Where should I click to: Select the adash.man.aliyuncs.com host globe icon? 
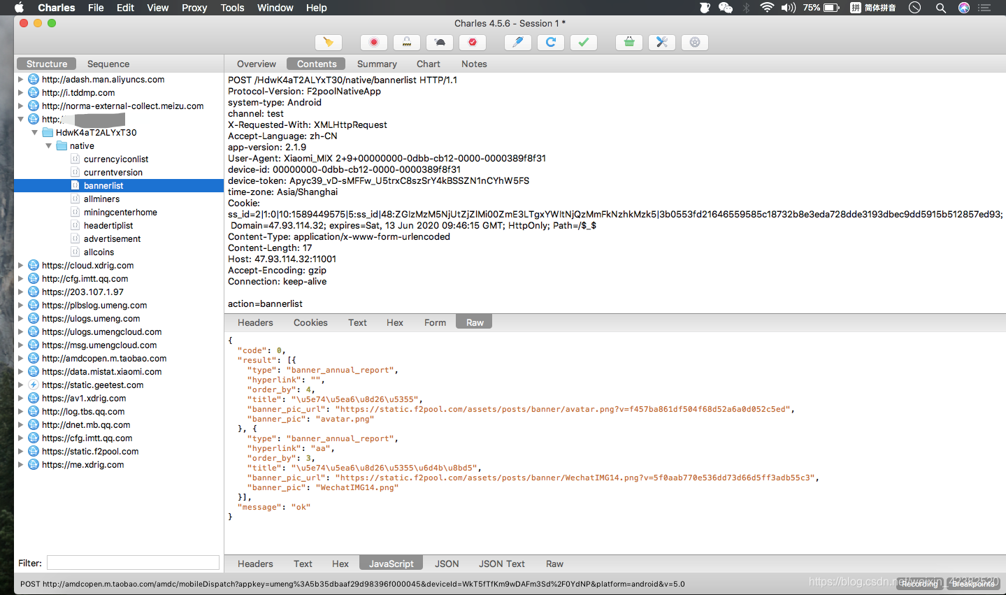pyautogui.click(x=33, y=79)
